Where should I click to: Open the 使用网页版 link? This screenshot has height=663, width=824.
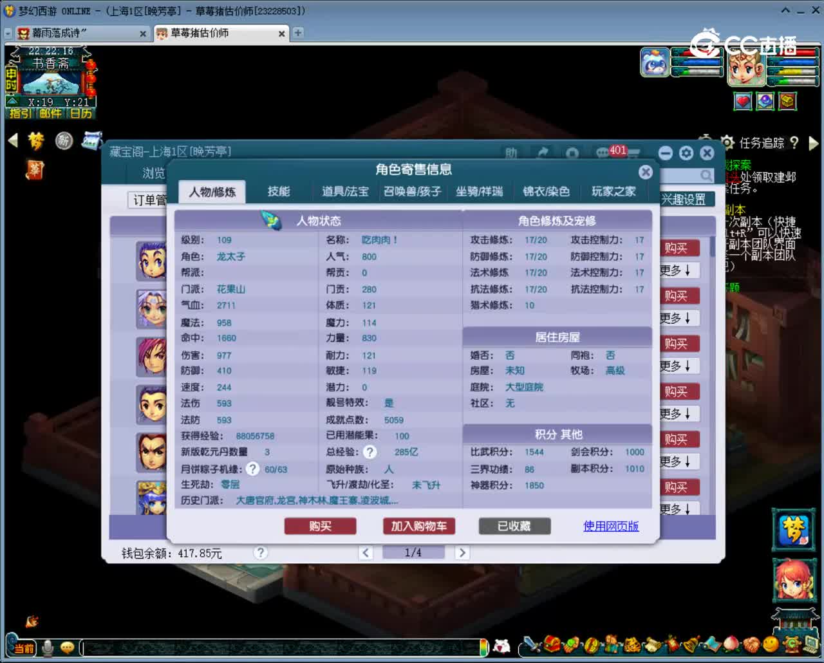click(x=611, y=527)
